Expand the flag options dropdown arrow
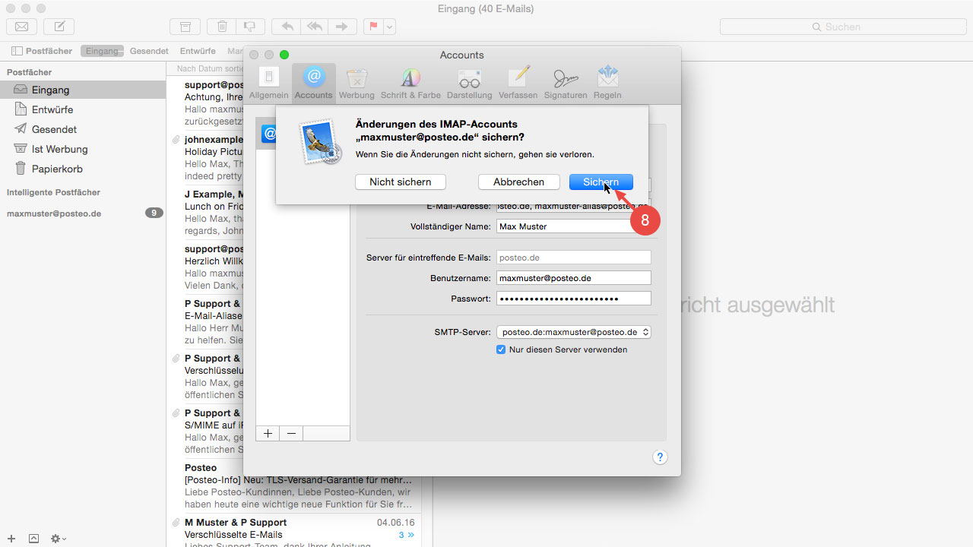 pyautogui.click(x=390, y=27)
